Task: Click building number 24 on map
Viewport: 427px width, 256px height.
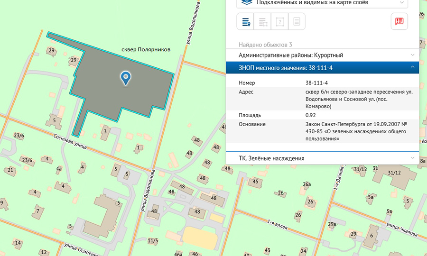Action: [x=303, y=251]
